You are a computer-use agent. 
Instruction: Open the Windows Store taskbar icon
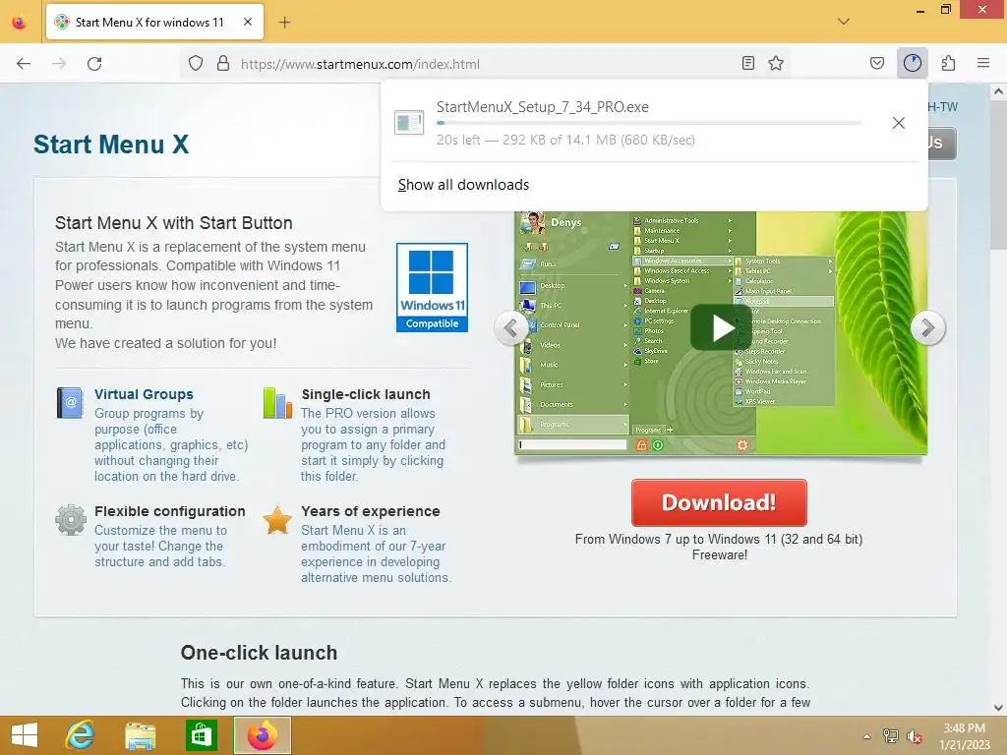pyautogui.click(x=201, y=735)
